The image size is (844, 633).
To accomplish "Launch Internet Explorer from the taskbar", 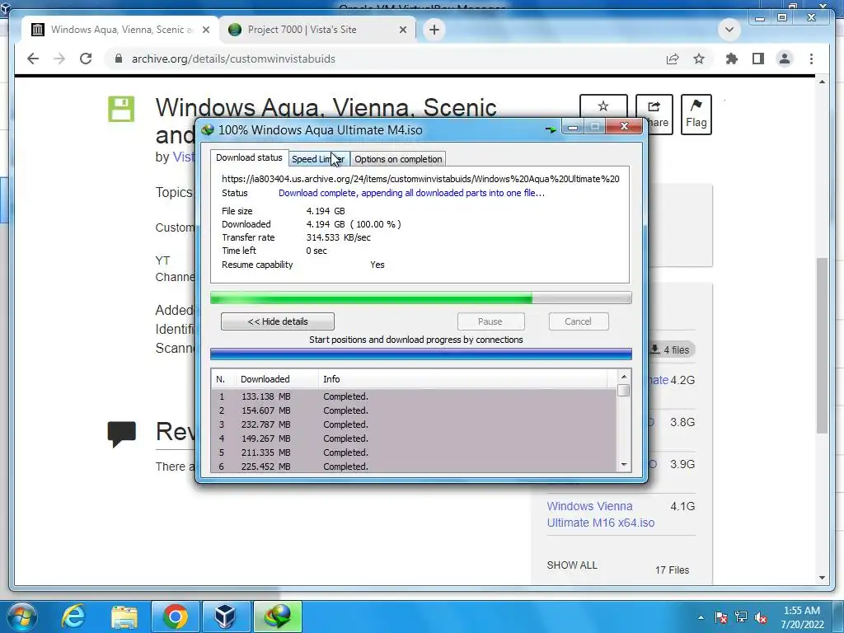I will [73, 617].
